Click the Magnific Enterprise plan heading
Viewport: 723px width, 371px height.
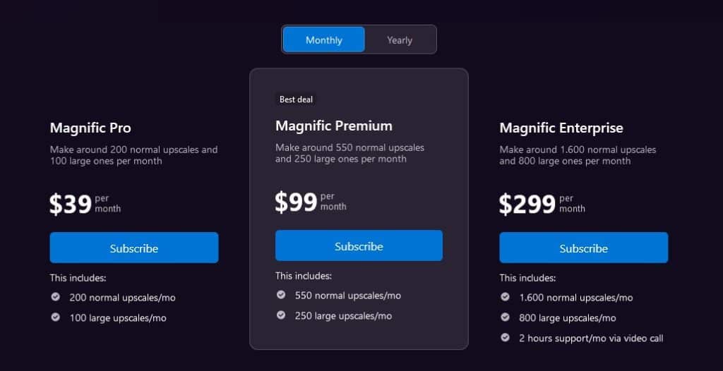[561, 128]
